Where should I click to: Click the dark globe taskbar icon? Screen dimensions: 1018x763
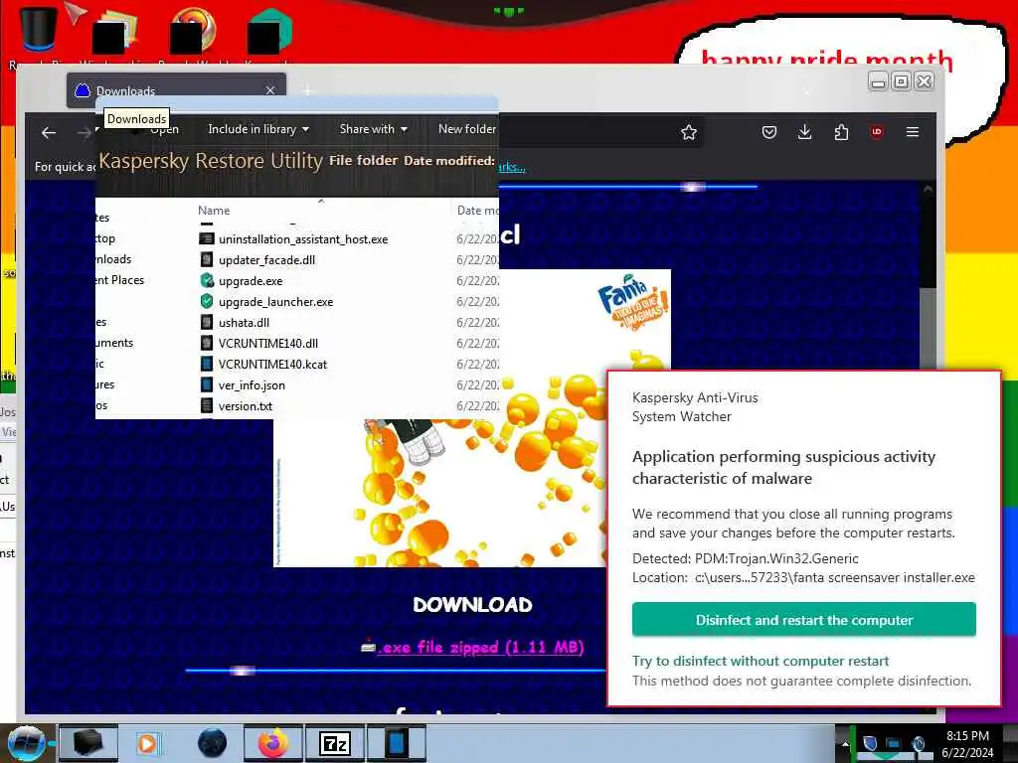(x=213, y=743)
